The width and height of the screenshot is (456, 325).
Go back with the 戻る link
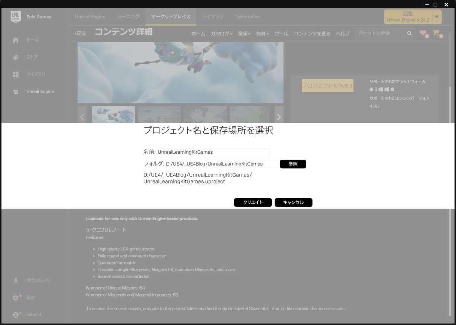[x=80, y=33]
